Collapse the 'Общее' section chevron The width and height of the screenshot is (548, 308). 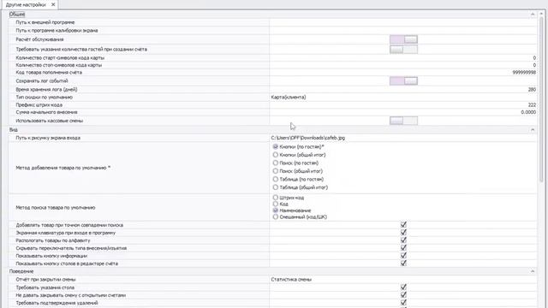[x=533, y=15]
